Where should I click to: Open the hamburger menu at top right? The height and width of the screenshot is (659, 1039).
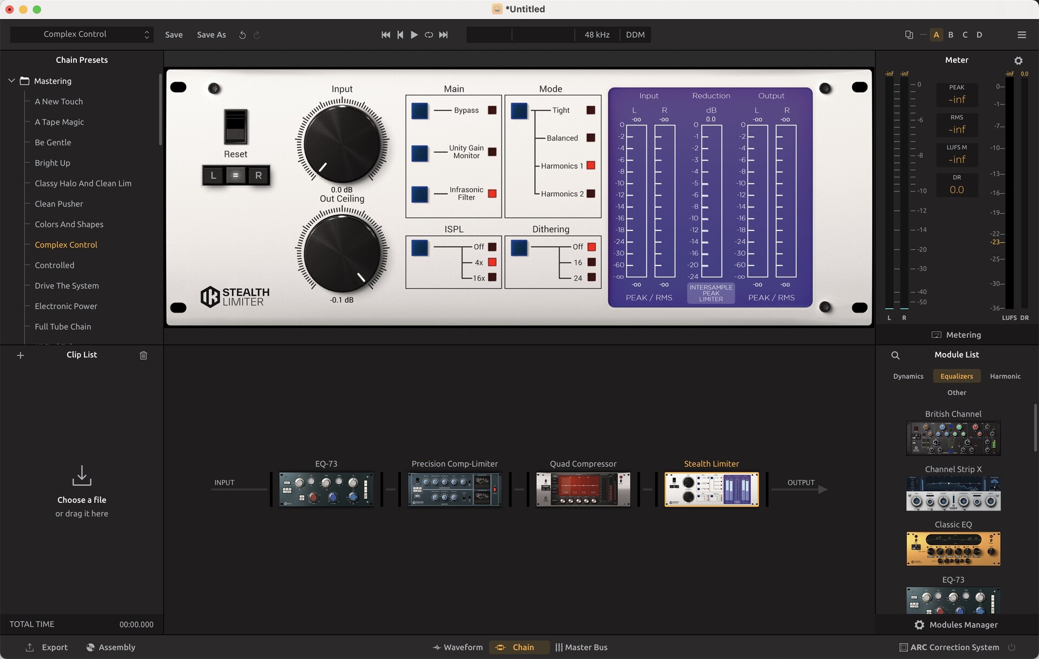[1022, 35]
